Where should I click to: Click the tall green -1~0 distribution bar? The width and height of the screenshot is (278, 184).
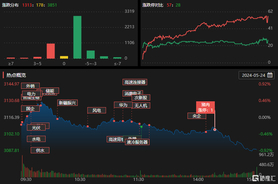pos(77,37)
